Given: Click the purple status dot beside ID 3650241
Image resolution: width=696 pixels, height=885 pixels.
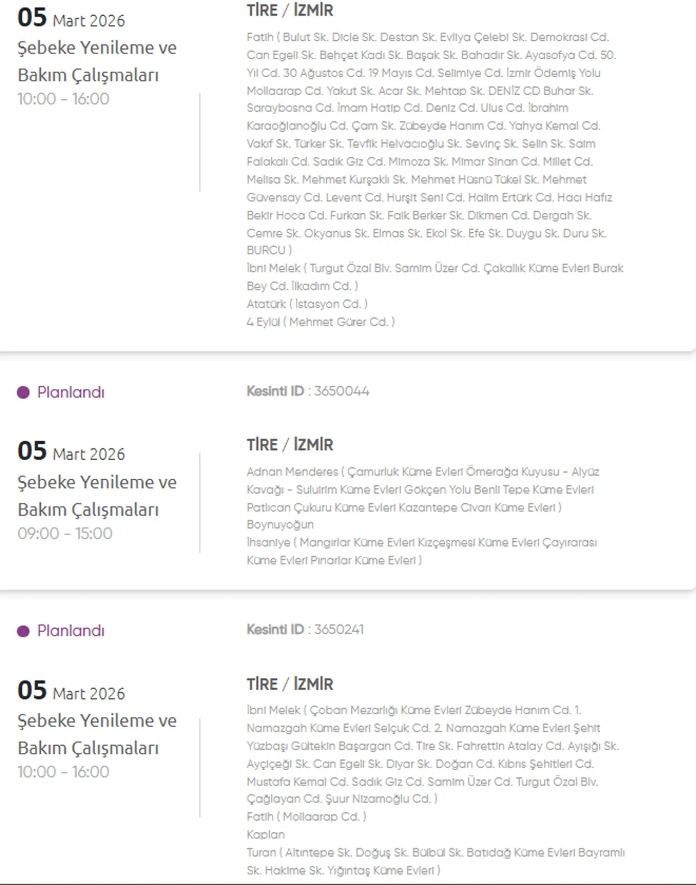Looking at the screenshot, I should point(23,631).
